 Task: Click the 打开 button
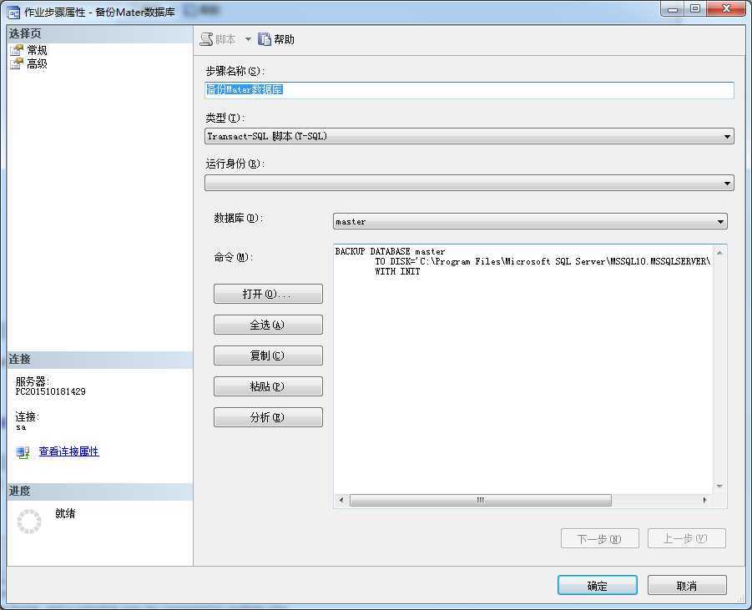tap(268, 294)
